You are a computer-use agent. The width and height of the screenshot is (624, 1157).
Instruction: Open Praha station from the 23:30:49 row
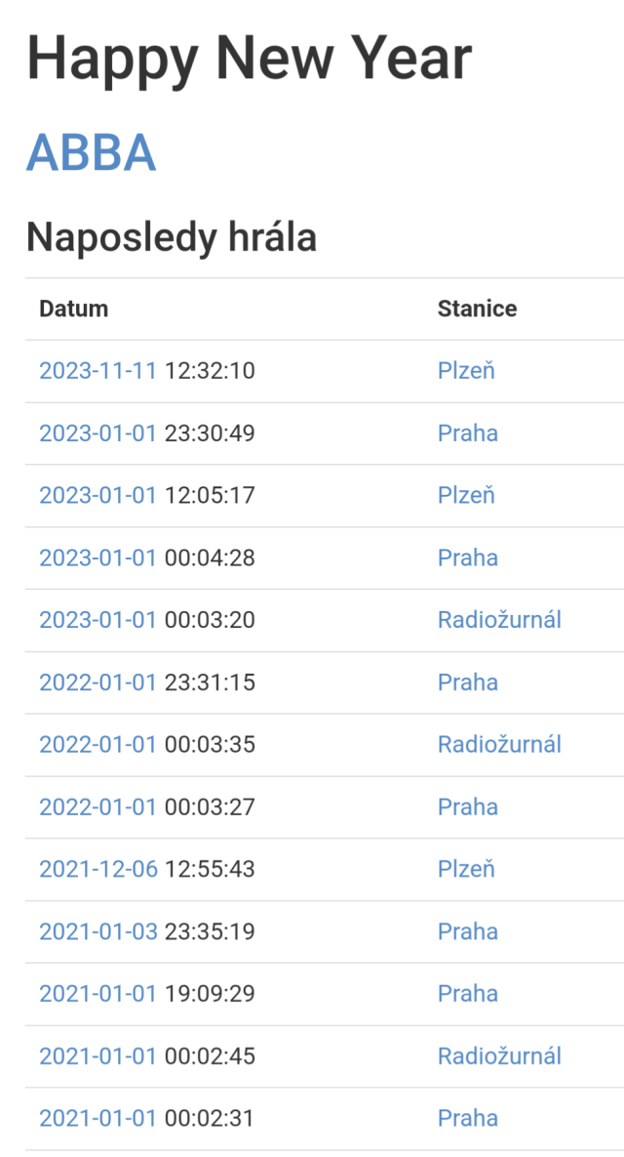[x=468, y=433]
